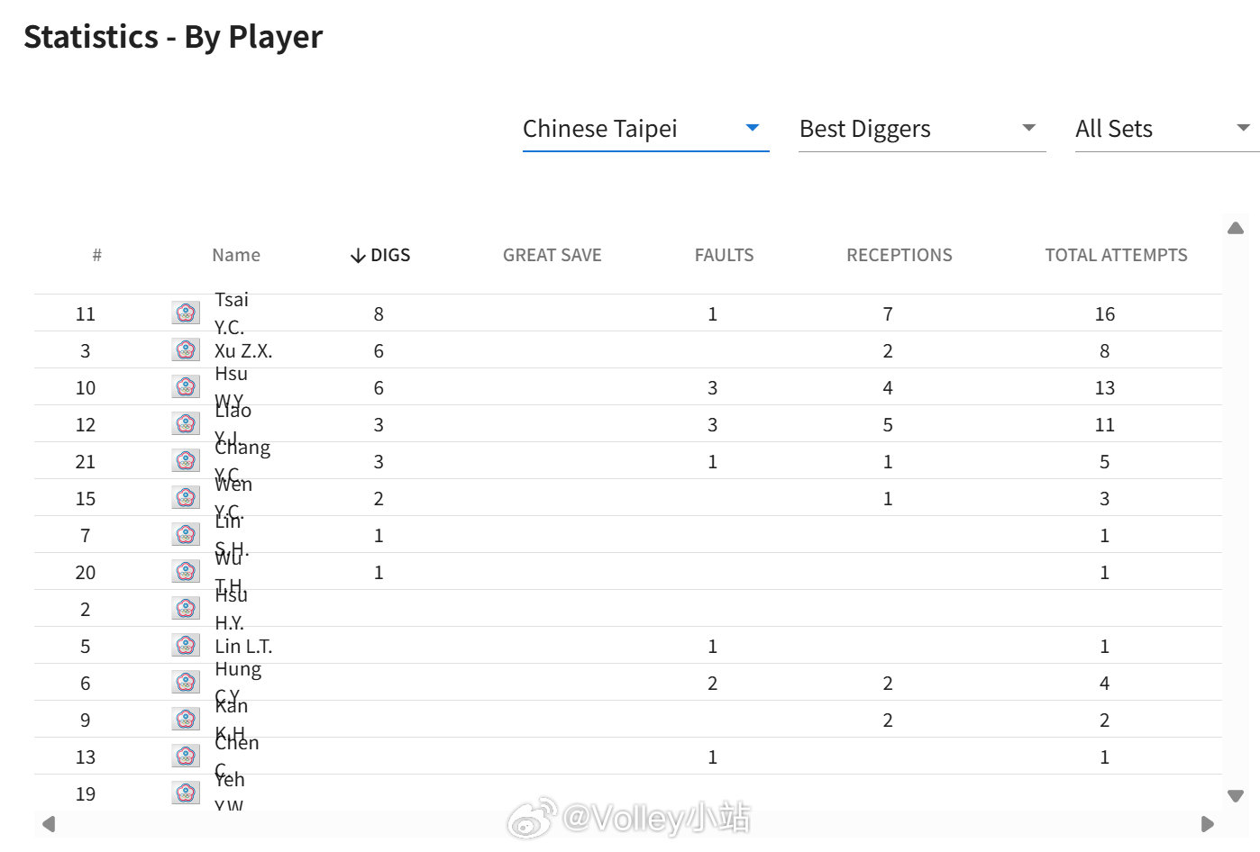Screen dimensions: 1260x852
Task: Click the flag icon beside Lin L.T.
Action: pos(186,646)
